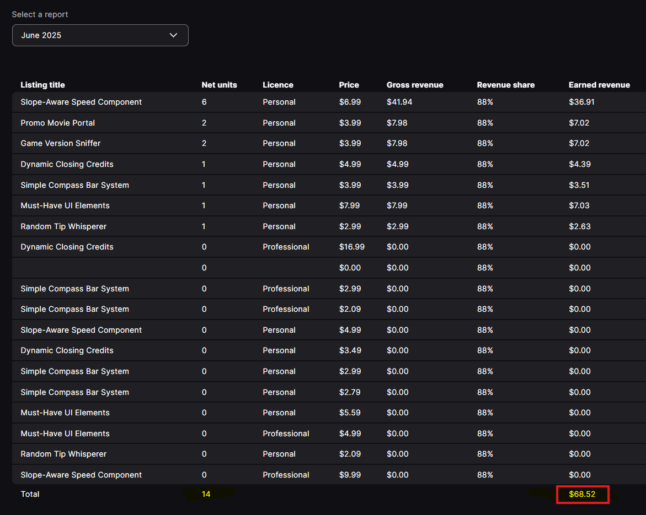646x515 pixels.
Task: Sort by the Gross revenue column header
Action: tap(414, 85)
